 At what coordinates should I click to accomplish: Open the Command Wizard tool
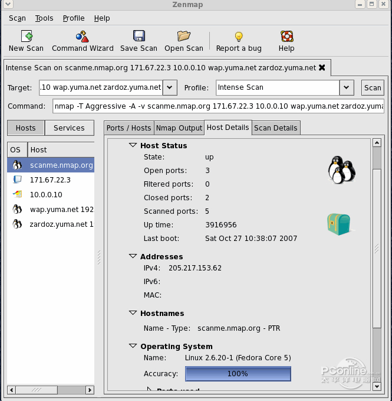coord(82,36)
